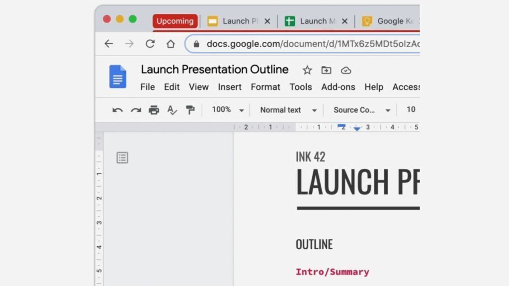The image size is (509, 286).
Task: Check cloud save status icon
Action: [346, 70]
